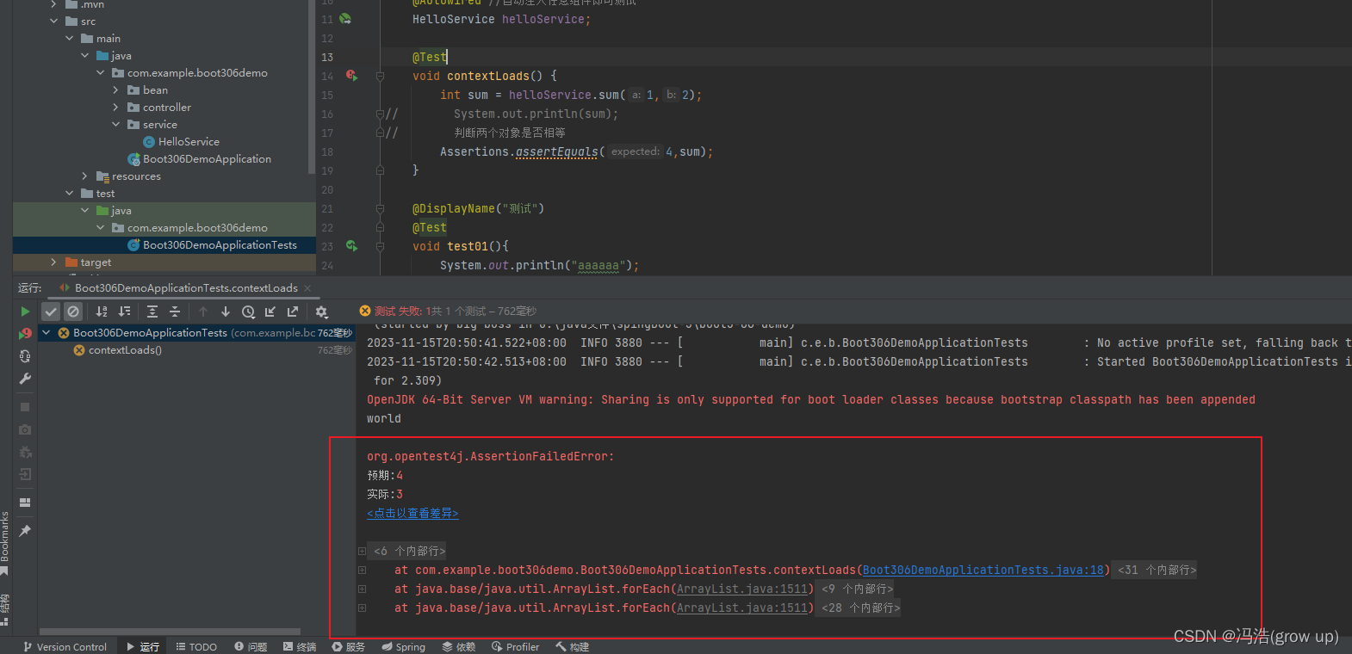Screen dimensions: 1352x654
Task: Jump to previous failed test arrow
Action: pos(203,312)
